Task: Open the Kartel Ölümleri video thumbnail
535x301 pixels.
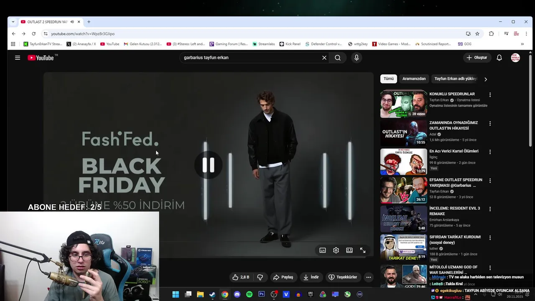Action: 403,162
